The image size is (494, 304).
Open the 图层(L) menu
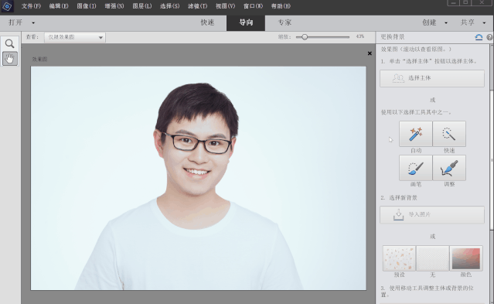tap(142, 6)
